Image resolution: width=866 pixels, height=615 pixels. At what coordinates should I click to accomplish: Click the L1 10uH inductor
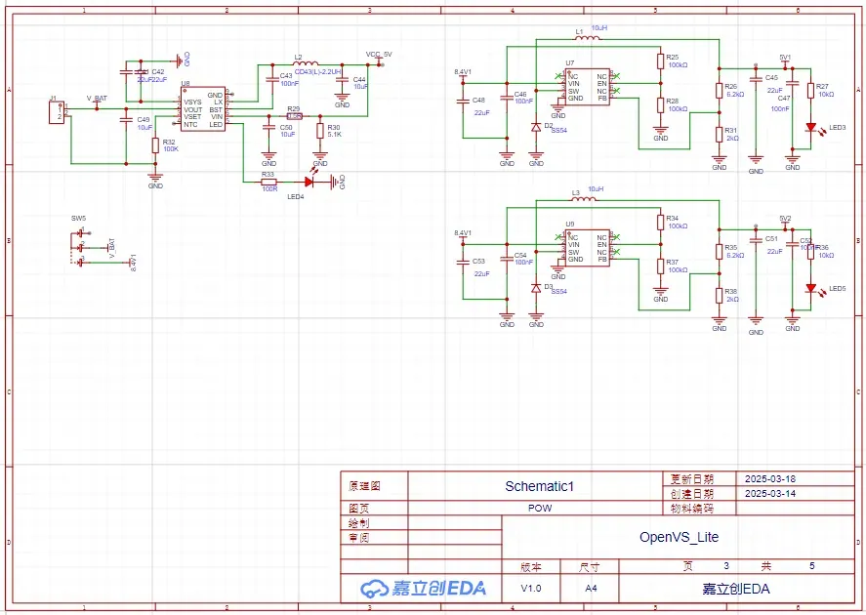[584, 40]
